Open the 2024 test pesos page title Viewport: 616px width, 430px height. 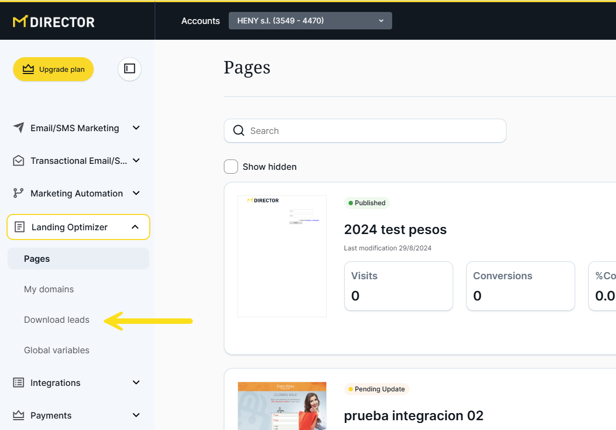395,230
